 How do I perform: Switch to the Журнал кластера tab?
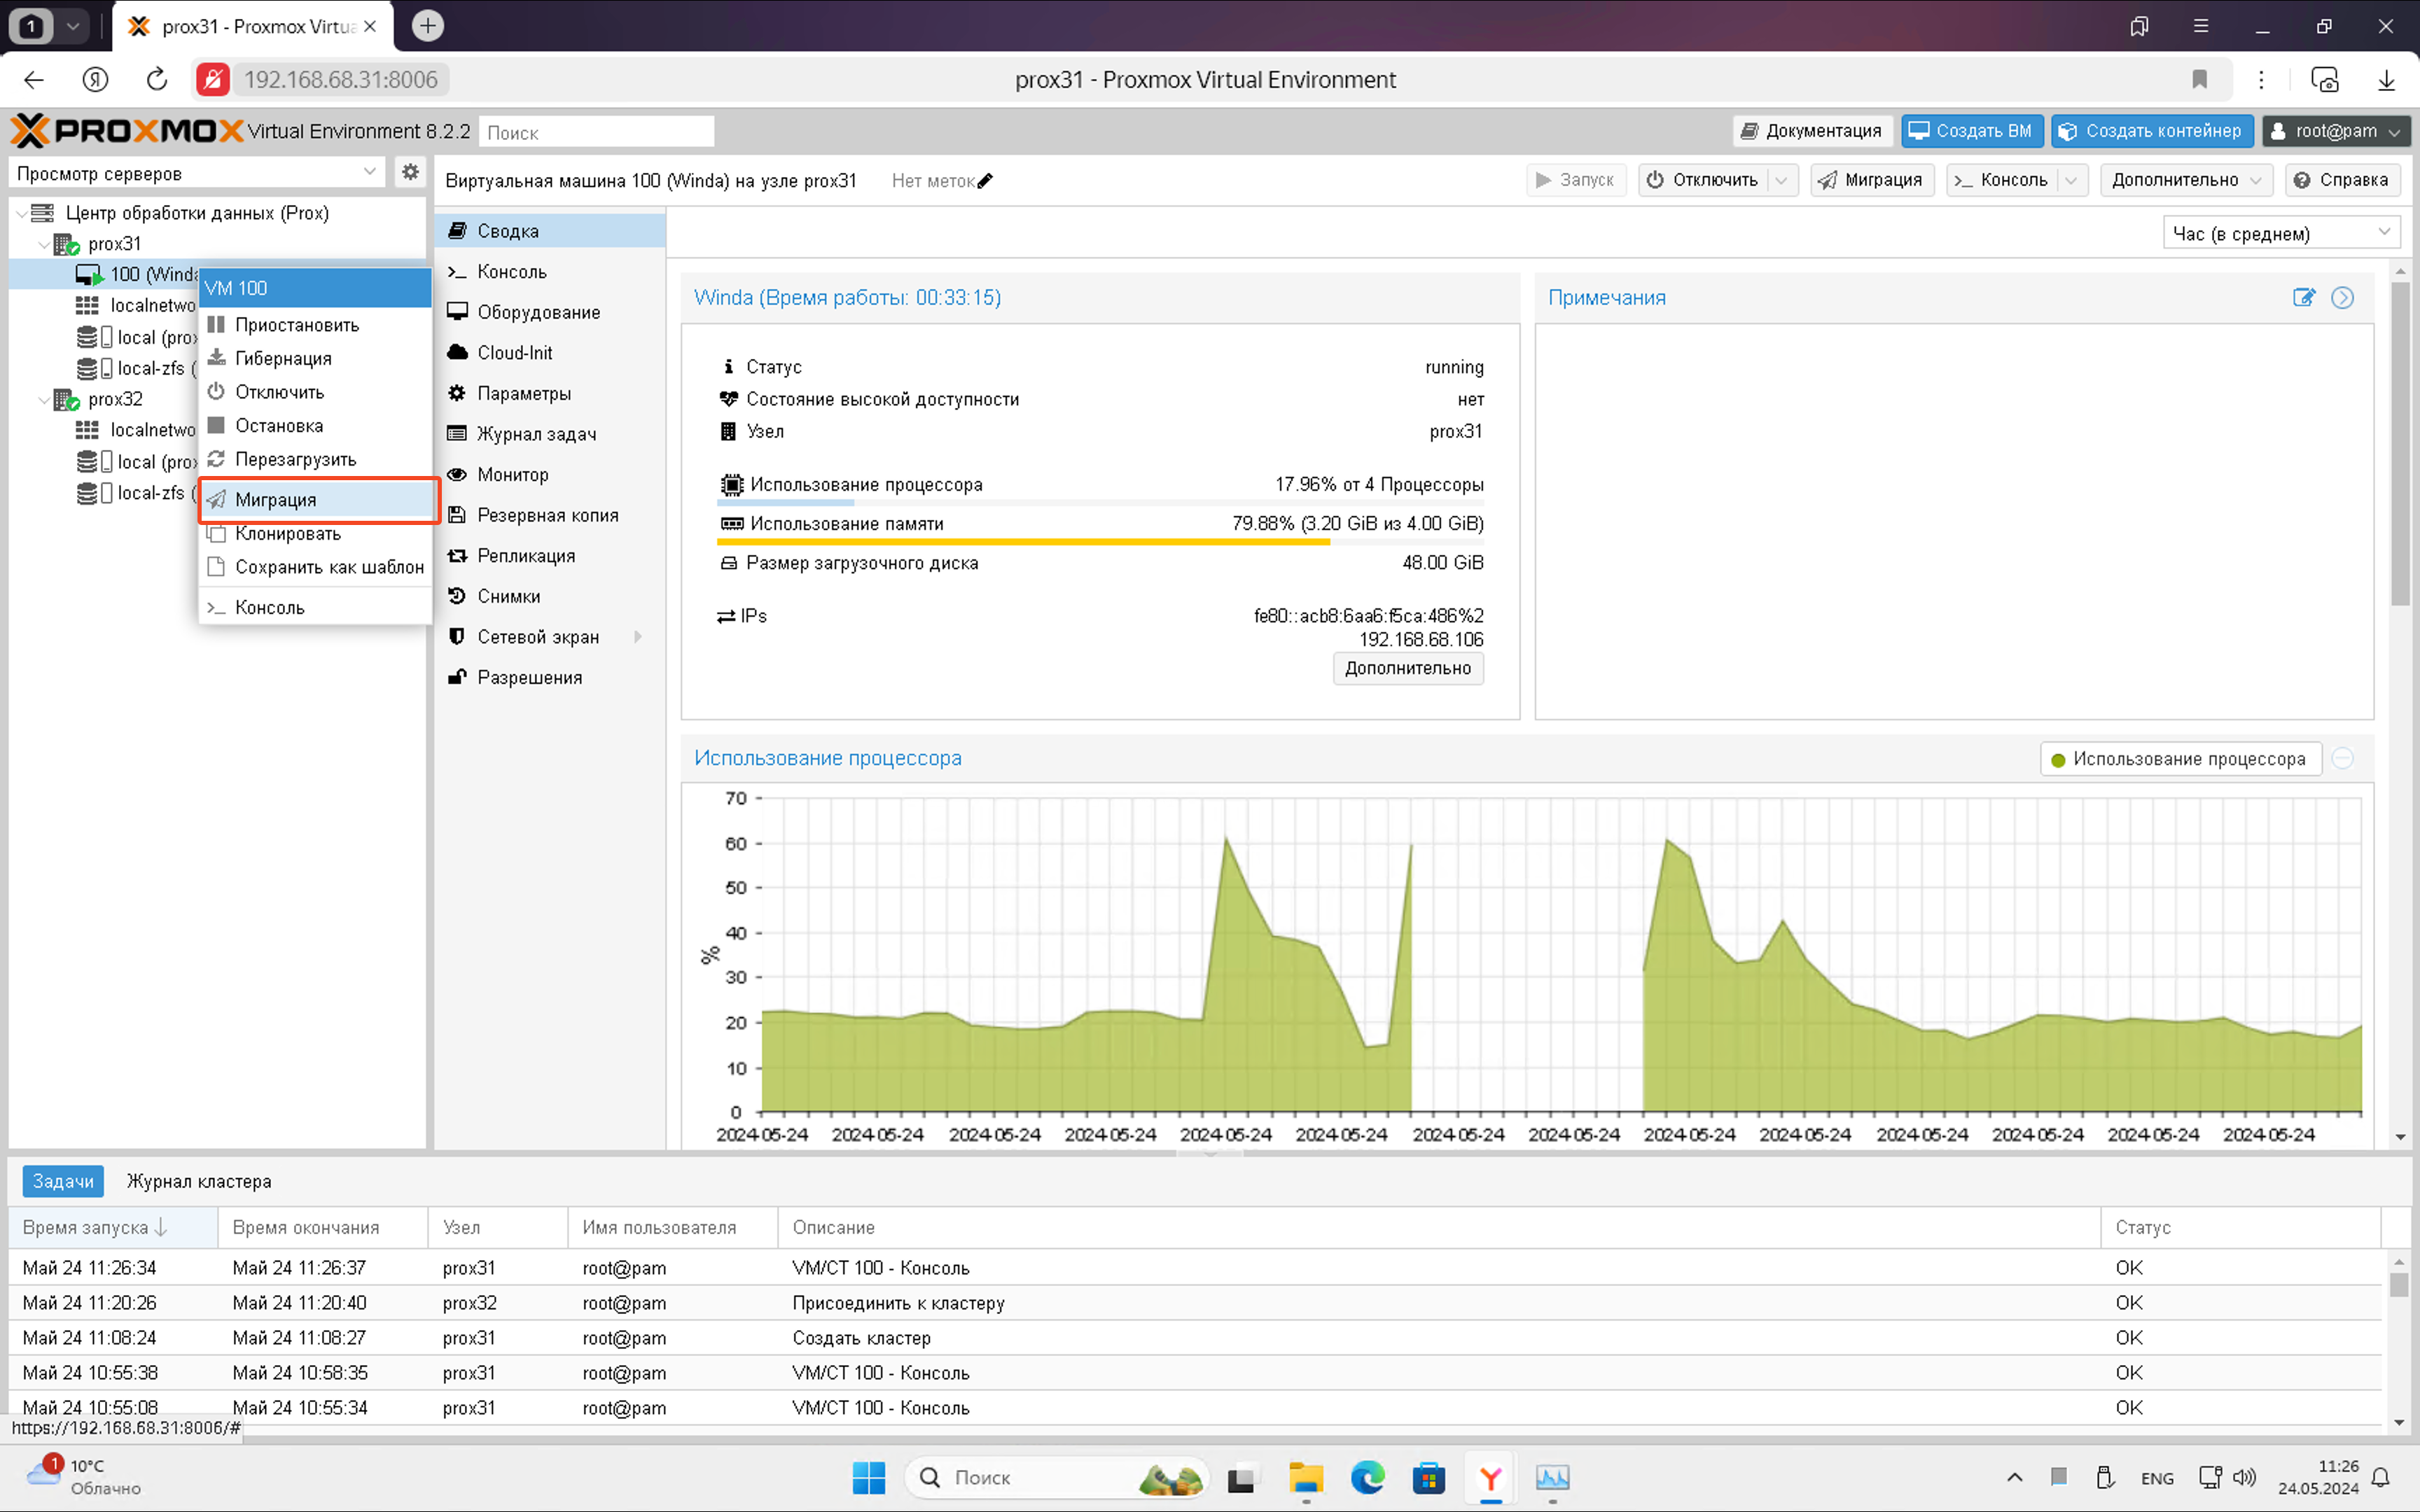pos(199,1181)
